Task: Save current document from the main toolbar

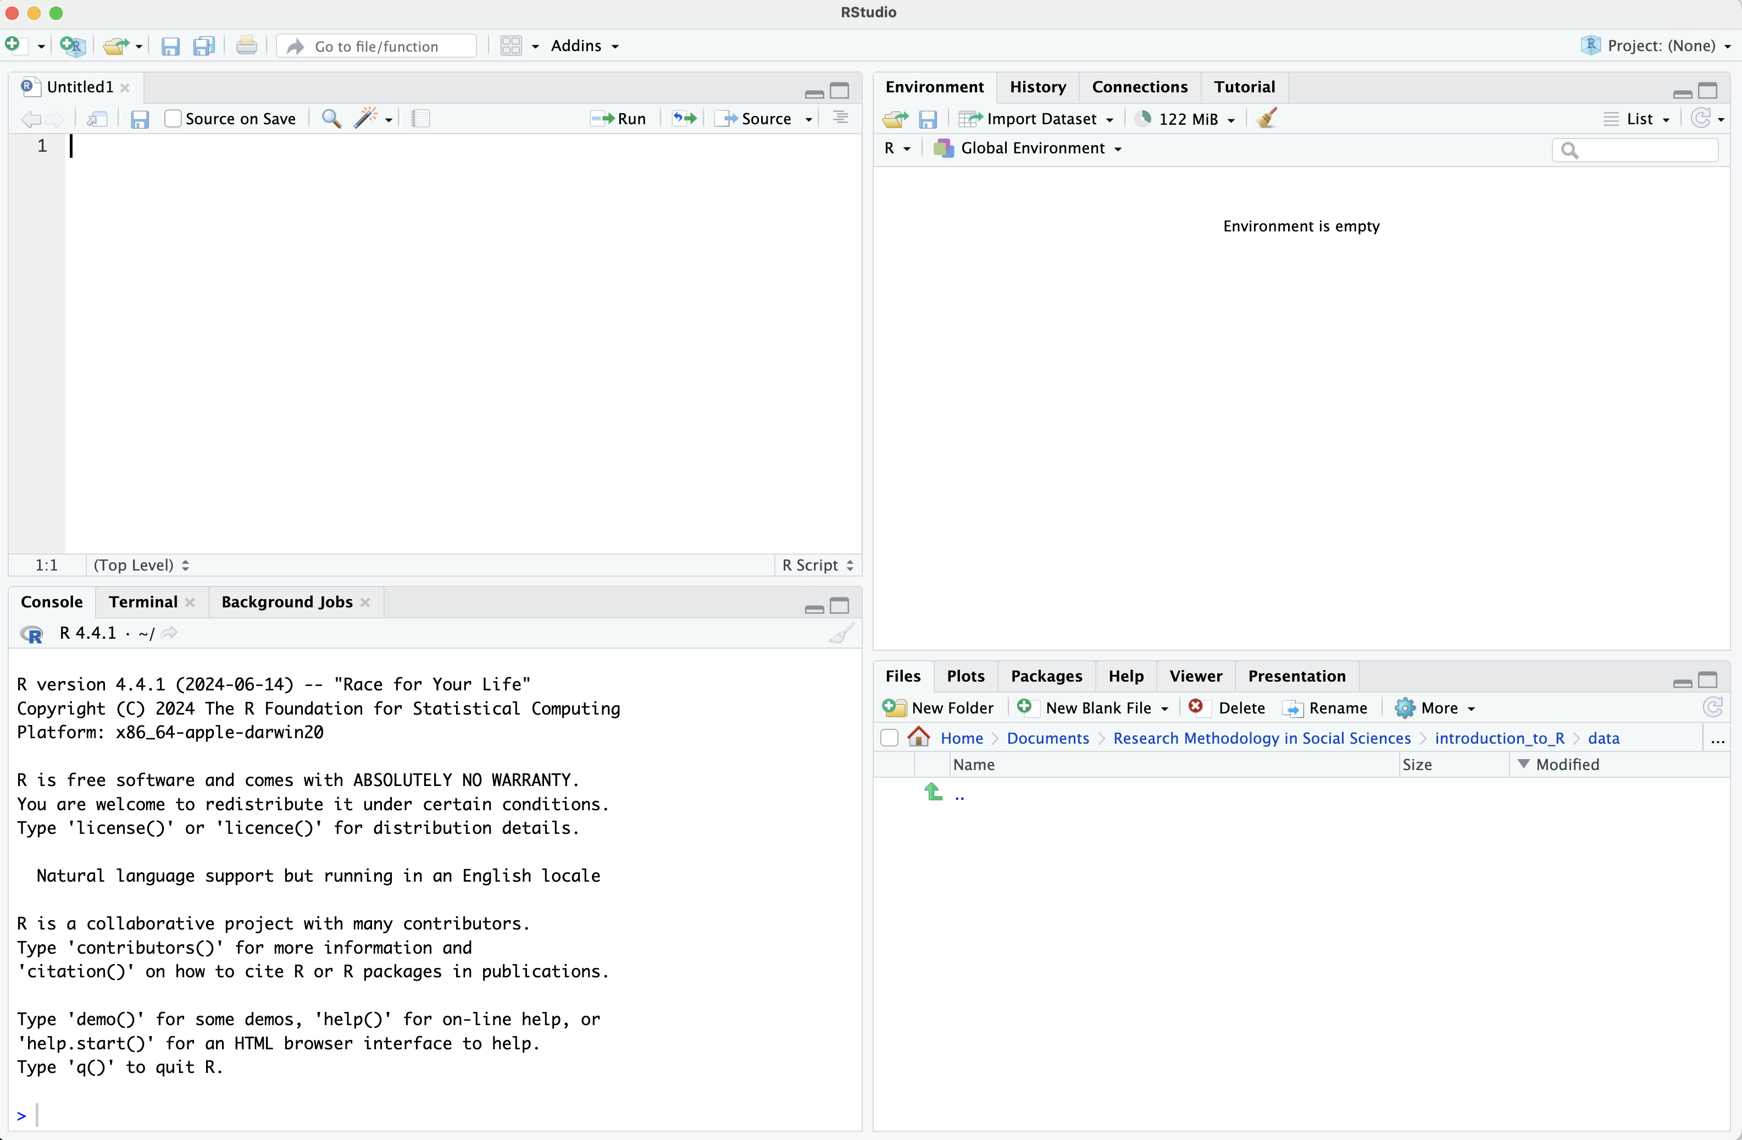Action: 170,46
